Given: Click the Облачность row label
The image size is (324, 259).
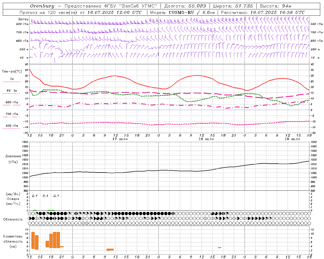Looking at the screenshot, I should tap(13, 219).
